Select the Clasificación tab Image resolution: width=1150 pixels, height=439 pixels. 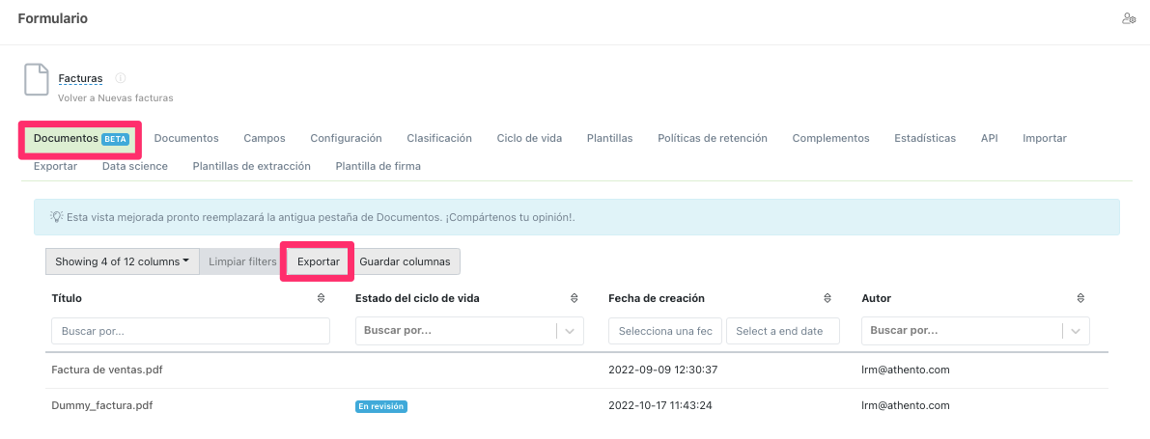click(x=439, y=138)
